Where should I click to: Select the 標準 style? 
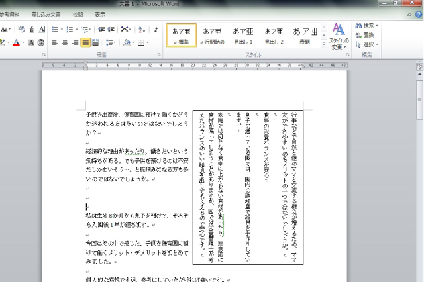[181, 35]
